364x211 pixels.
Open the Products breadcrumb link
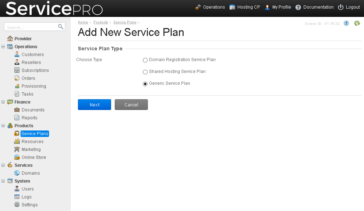(x=101, y=22)
